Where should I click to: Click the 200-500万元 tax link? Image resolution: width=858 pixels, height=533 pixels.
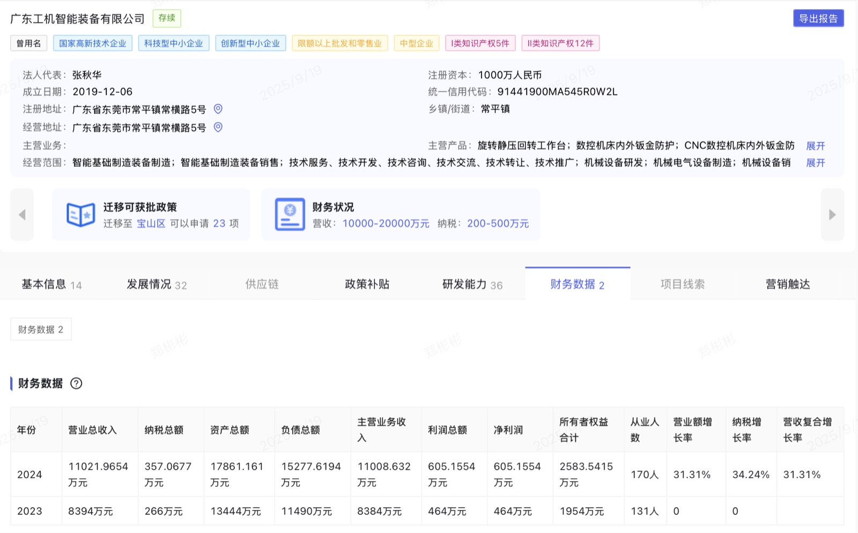pyautogui.click(x=498, y=223)
